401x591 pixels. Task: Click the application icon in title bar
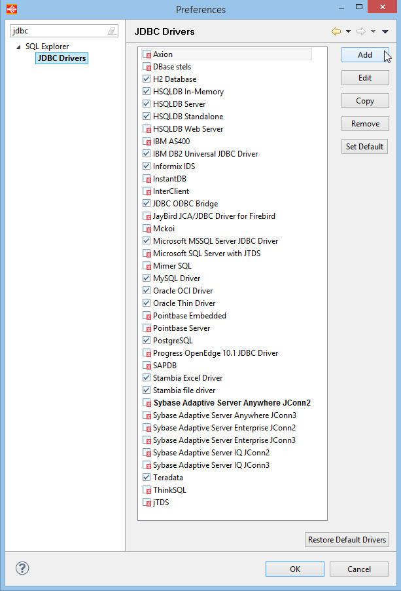point(12,9)
